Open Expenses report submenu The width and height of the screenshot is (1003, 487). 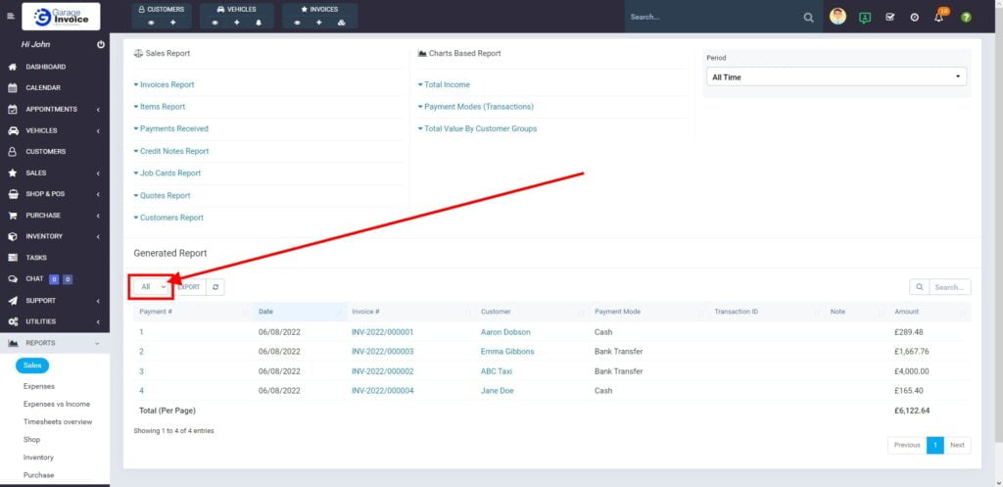[x=39, y=386]
